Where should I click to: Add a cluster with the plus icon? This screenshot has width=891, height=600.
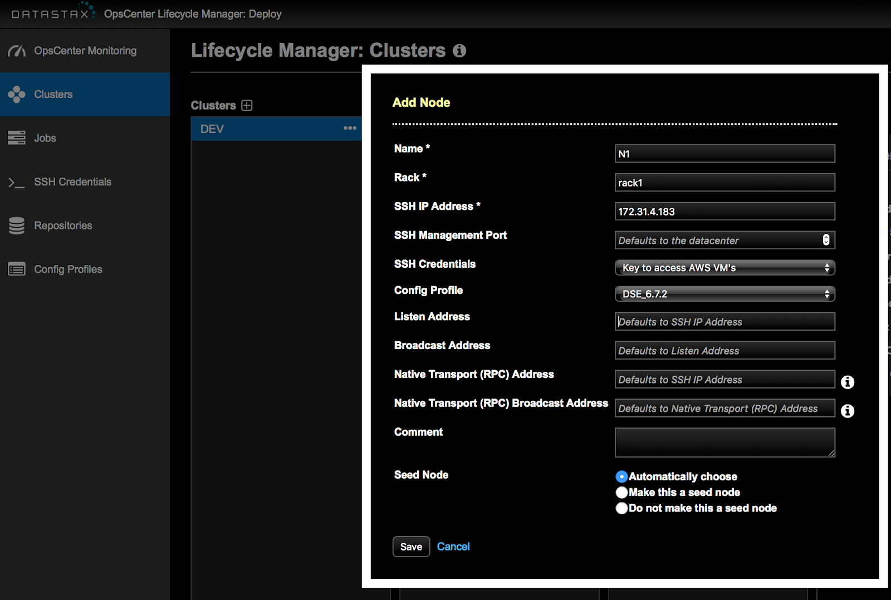pos(247,105)
